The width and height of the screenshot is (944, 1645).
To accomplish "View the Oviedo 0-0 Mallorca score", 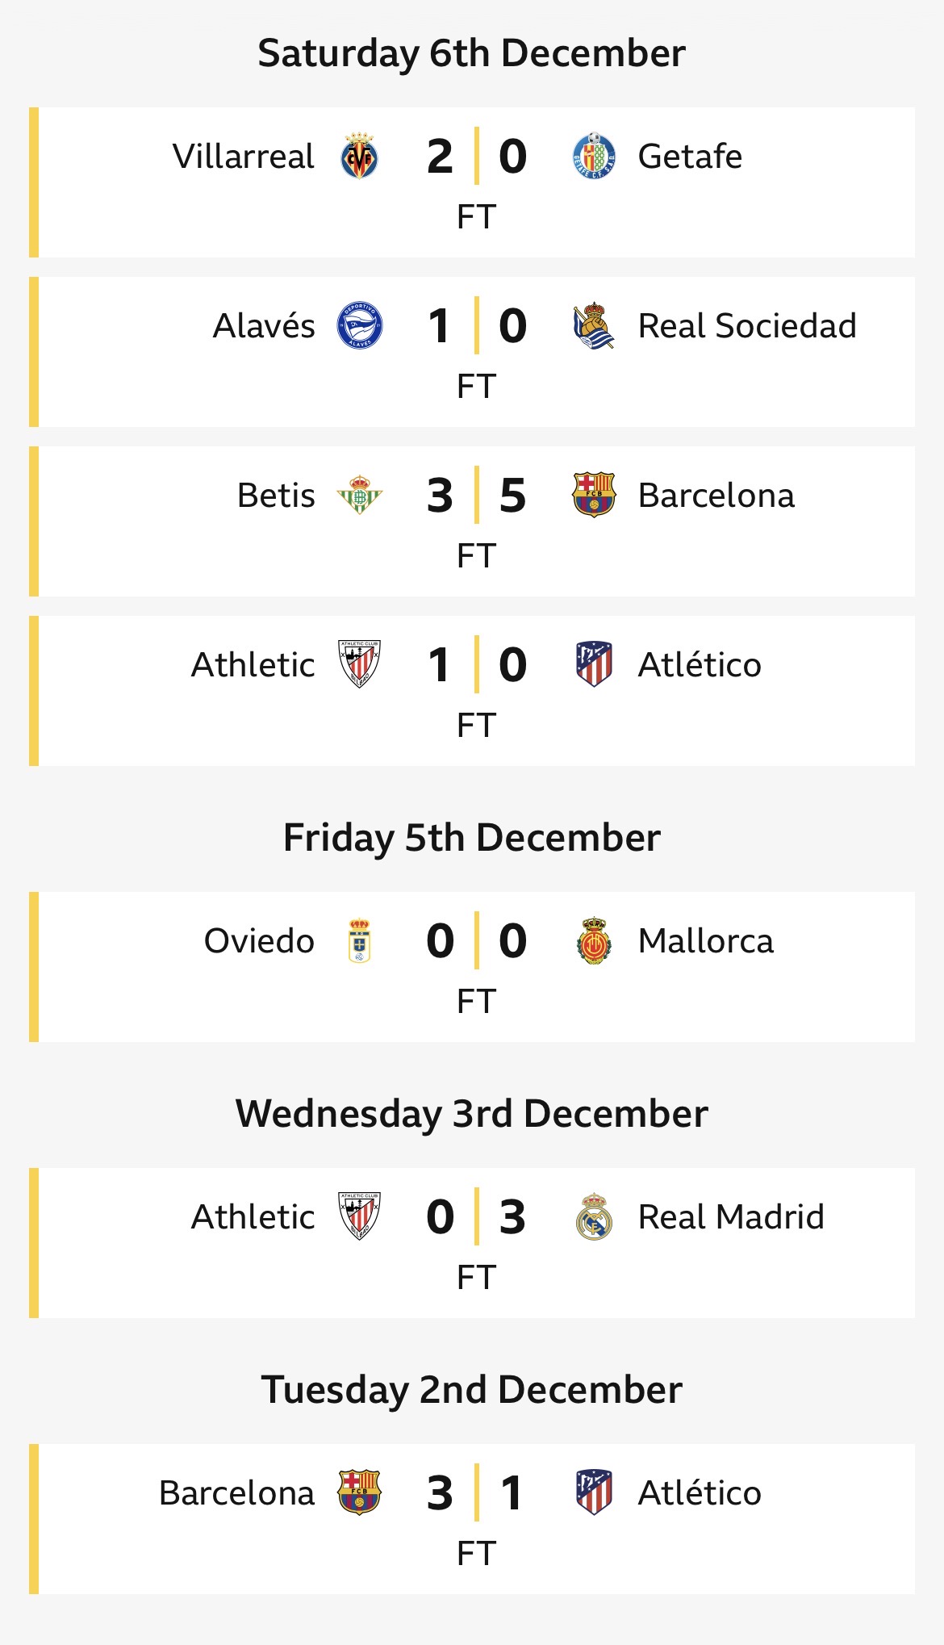I will pos(476,940).
